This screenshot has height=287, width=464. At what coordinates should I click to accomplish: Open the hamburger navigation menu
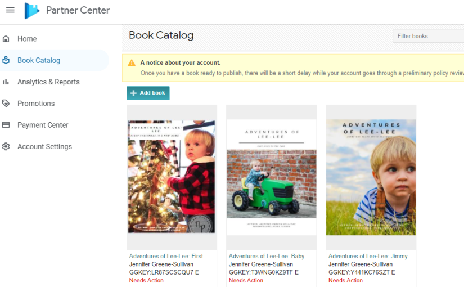pyautogui.click(x=10, y=10)
